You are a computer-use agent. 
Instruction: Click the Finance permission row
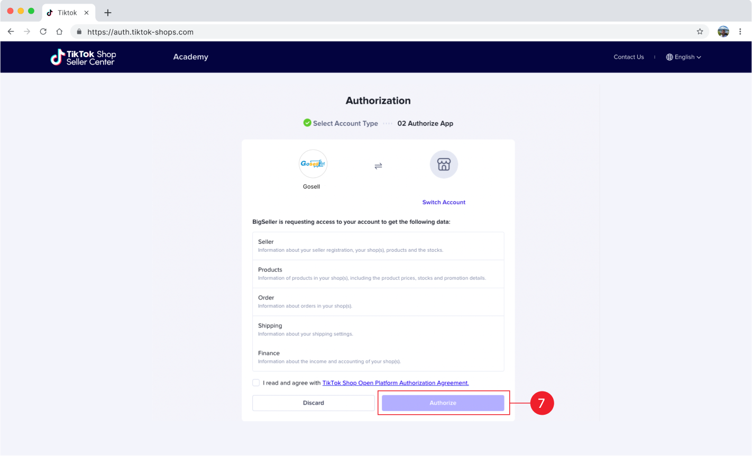click(378, 357)
